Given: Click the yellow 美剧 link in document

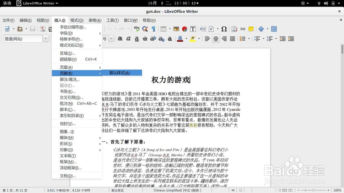Looking at the screenshot, I should [193, 125].
